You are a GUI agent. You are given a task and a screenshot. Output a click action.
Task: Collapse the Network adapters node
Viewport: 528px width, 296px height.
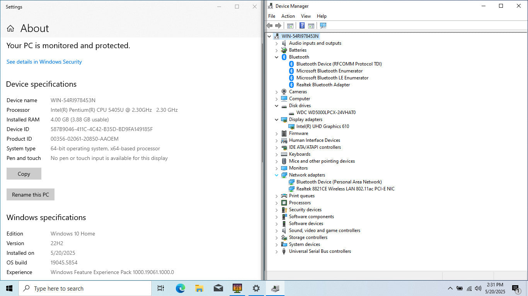coord(276,175)
